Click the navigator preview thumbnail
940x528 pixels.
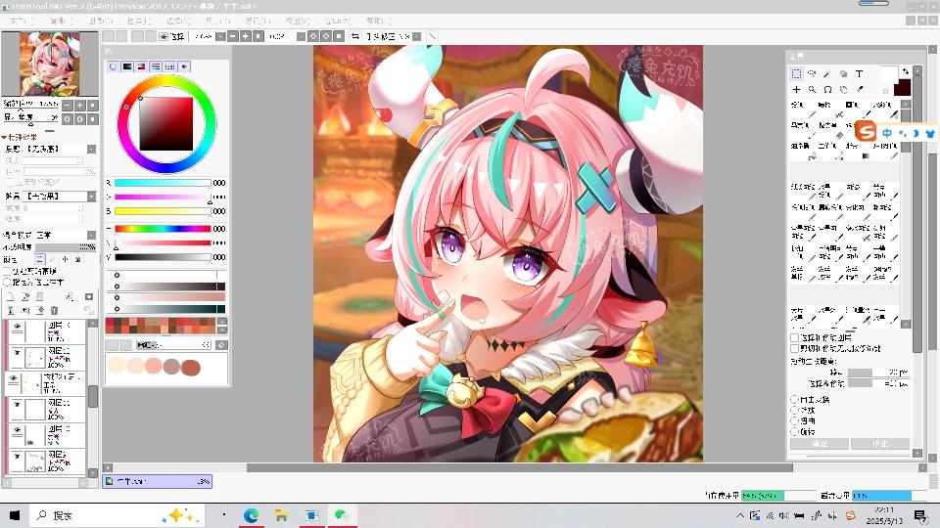click(50, 64)
